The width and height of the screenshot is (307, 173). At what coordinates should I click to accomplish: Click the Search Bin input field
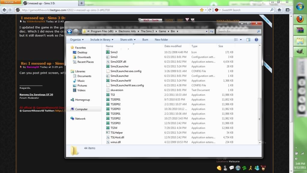(236, 31)
